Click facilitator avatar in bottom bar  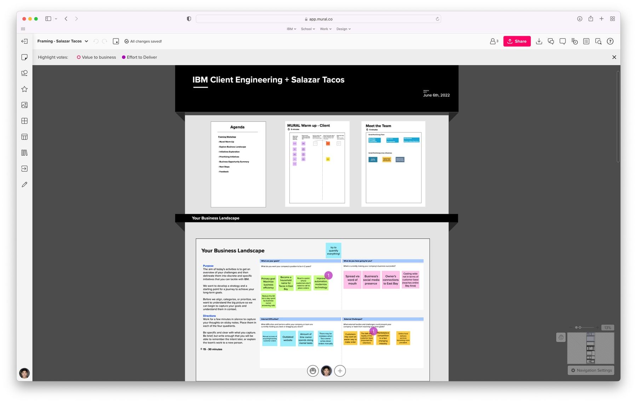point(326,371)
